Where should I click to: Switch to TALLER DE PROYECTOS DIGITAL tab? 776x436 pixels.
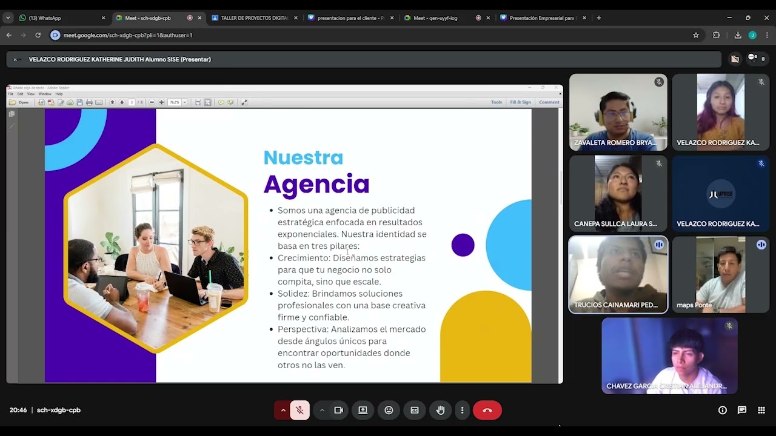click(x=255, y=18)
